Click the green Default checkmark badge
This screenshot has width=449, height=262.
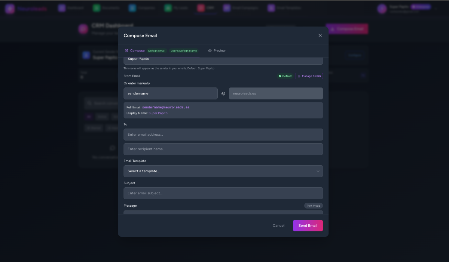point(285,76)
